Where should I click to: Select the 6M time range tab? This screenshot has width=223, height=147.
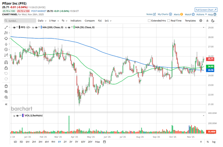[47, 142]
